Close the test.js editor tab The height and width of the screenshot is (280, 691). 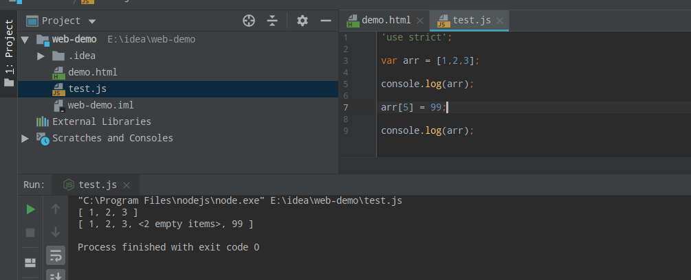pos(500,21)
